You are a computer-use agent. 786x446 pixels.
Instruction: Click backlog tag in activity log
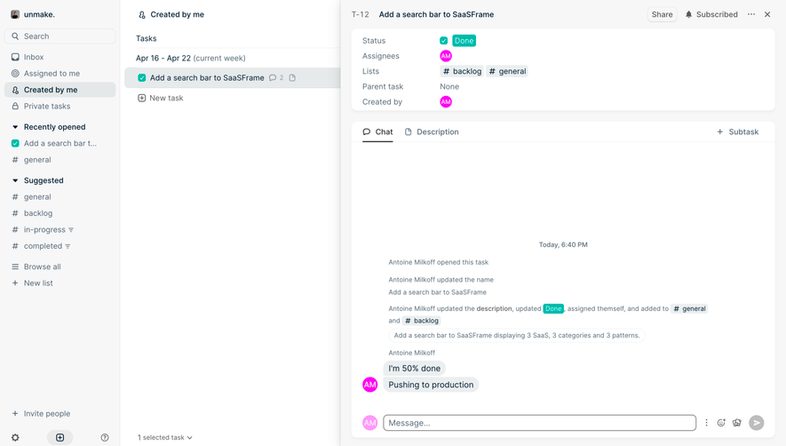click(422, 321)
